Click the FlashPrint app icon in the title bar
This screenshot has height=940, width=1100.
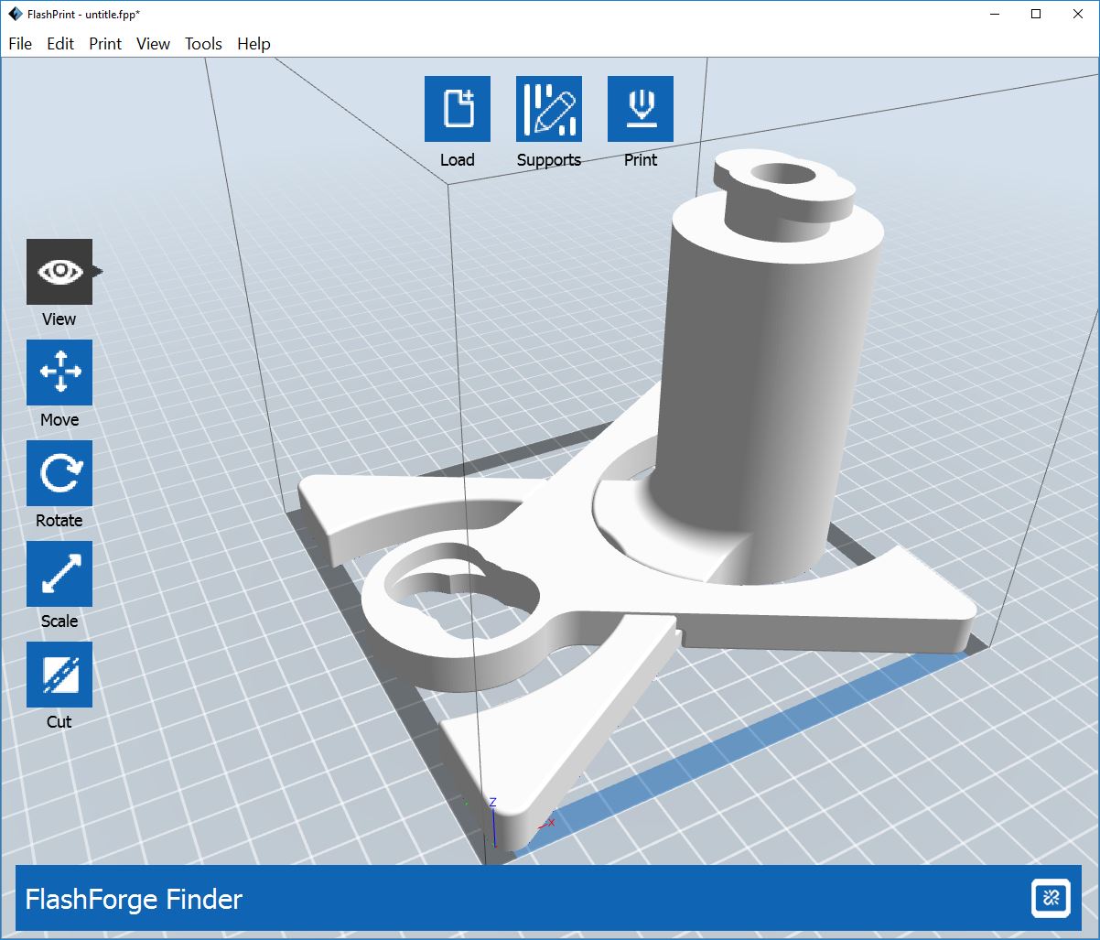pos(14,14)
